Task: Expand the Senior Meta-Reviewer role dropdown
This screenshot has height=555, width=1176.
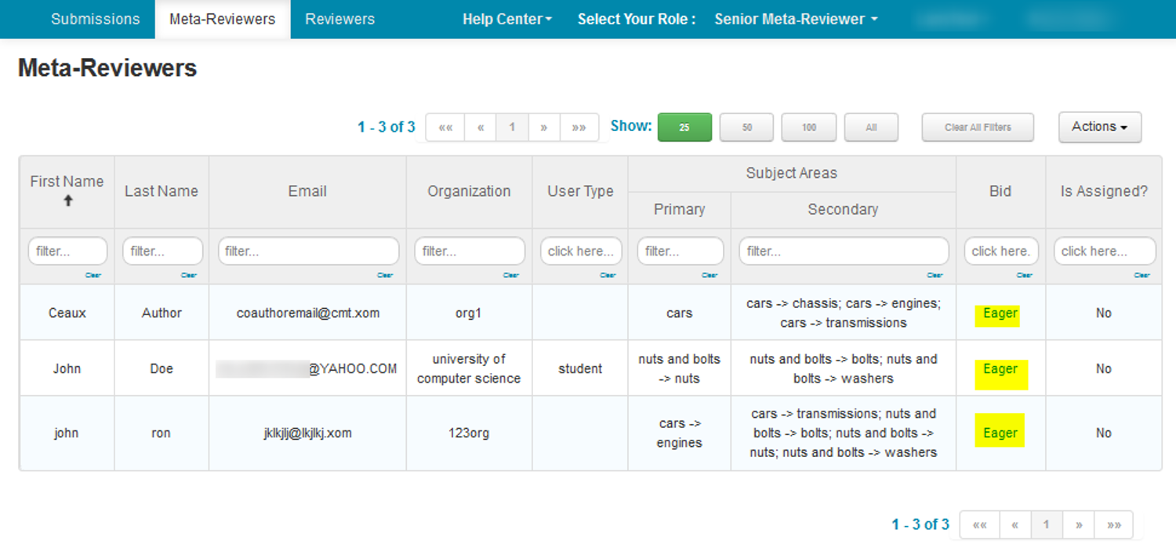Action: (796, 19)
